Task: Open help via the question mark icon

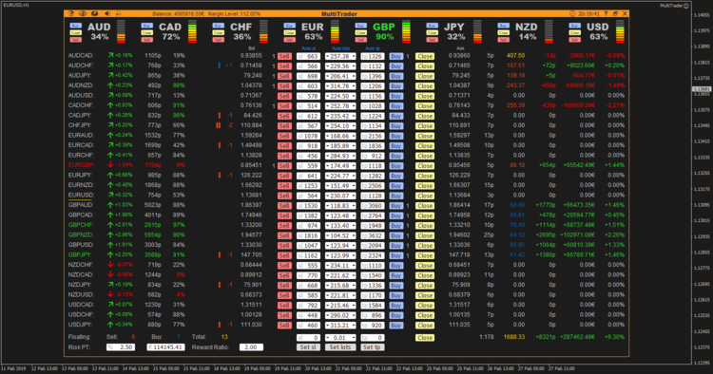Action: (x=606, y=13)
